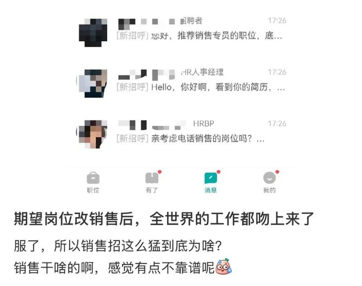The image size is (362, 286).
Task: Click the 17:26 timestamp on HRBP chat
Action: pos(277,124)
